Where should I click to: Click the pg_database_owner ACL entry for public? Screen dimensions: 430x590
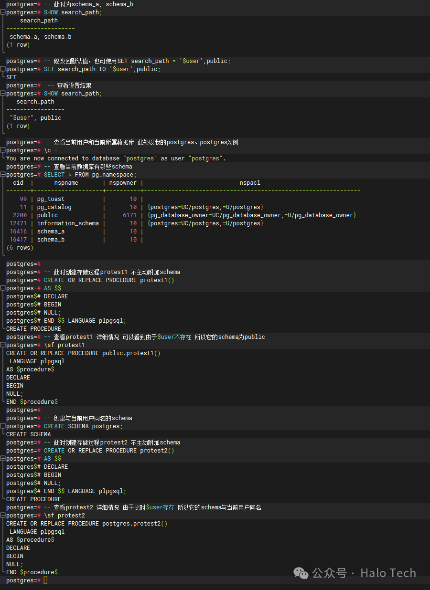252,215
